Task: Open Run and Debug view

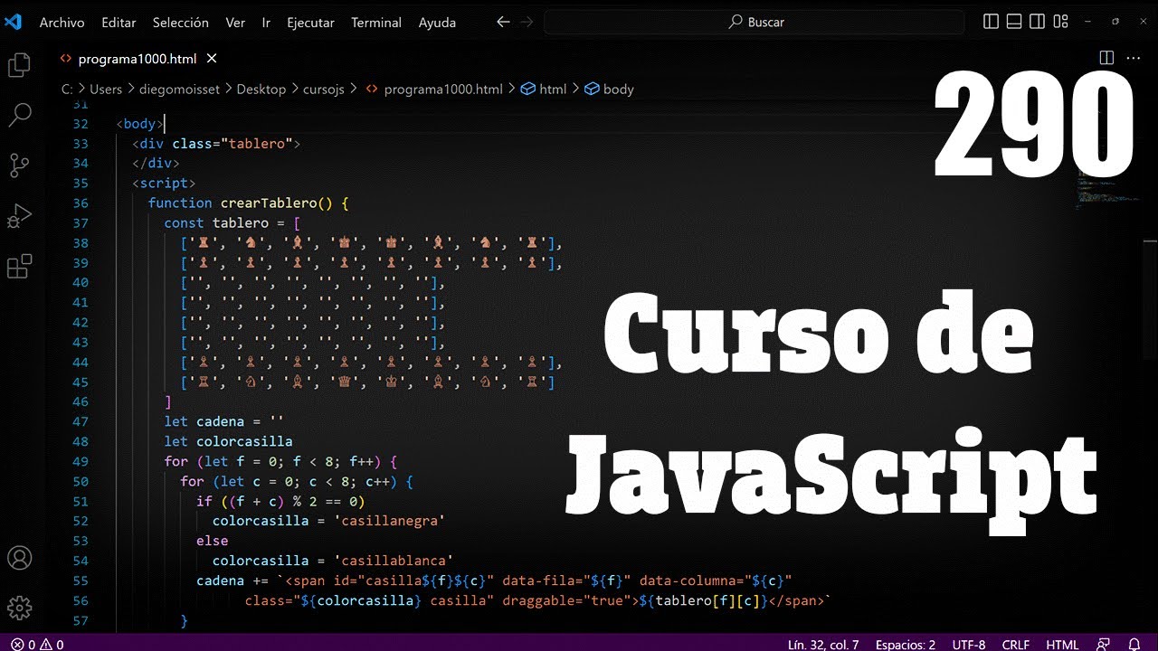Action: pyautogui.click(x=19, y=216)
